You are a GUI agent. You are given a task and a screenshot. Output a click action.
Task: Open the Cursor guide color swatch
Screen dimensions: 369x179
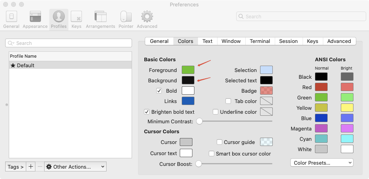pyautogui.click(x=266, y=142)
